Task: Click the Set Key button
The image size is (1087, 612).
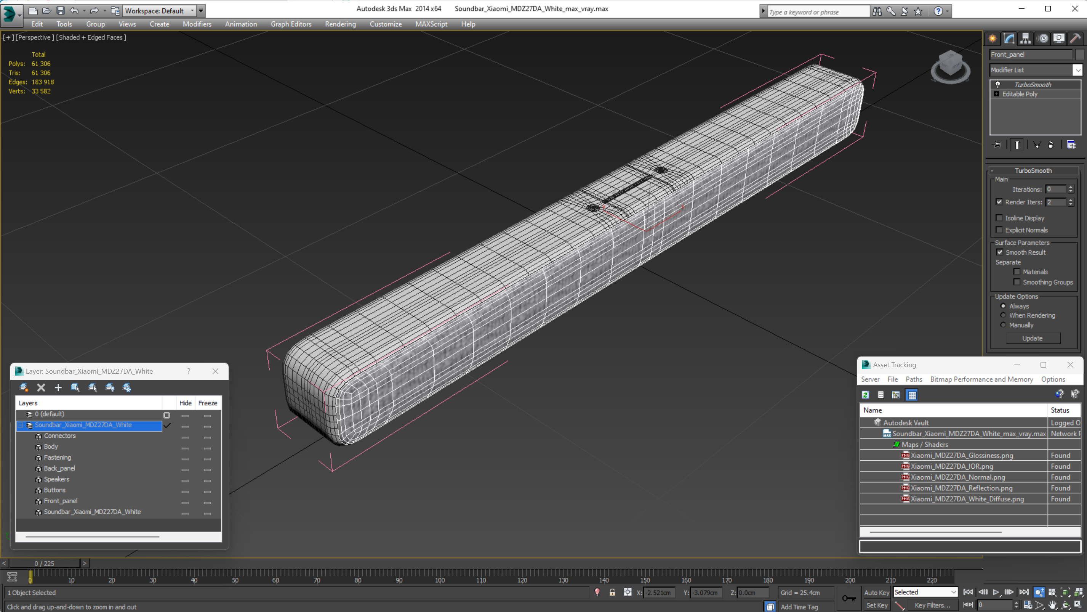Action: tap(876, 605)
